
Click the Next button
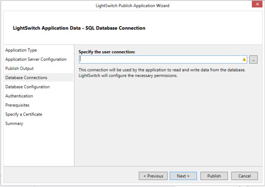[183, 176]
